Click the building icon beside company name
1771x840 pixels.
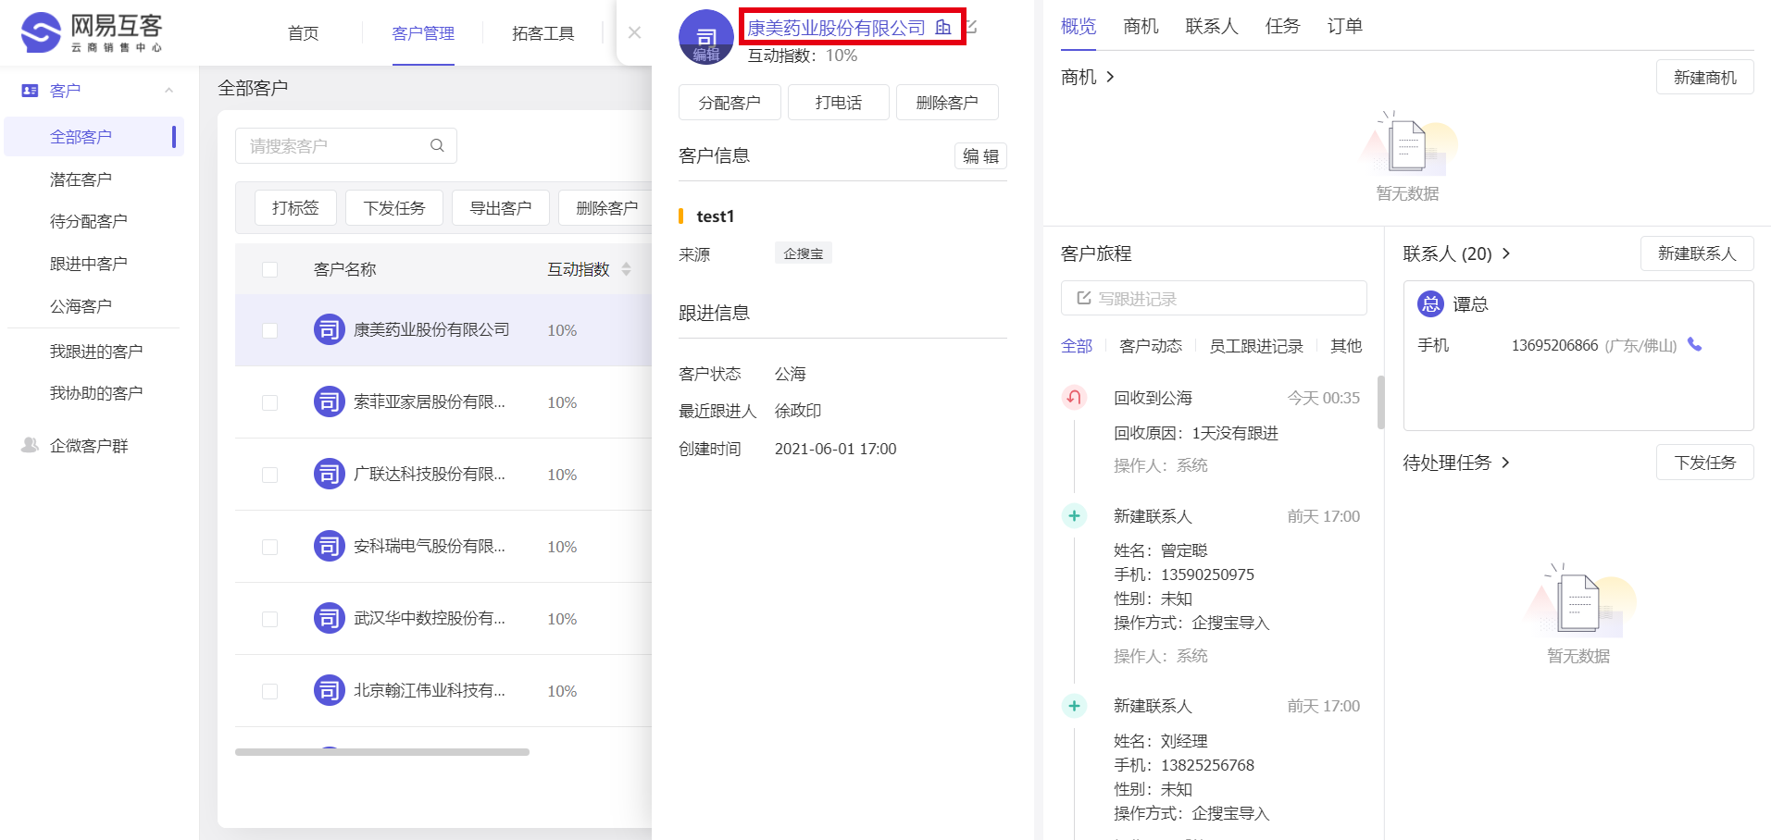pyautogui.click(x=943, y=28)
